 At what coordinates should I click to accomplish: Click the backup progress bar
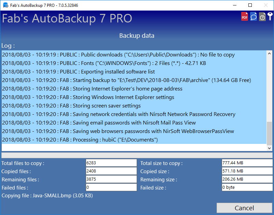tap(137, 155)
